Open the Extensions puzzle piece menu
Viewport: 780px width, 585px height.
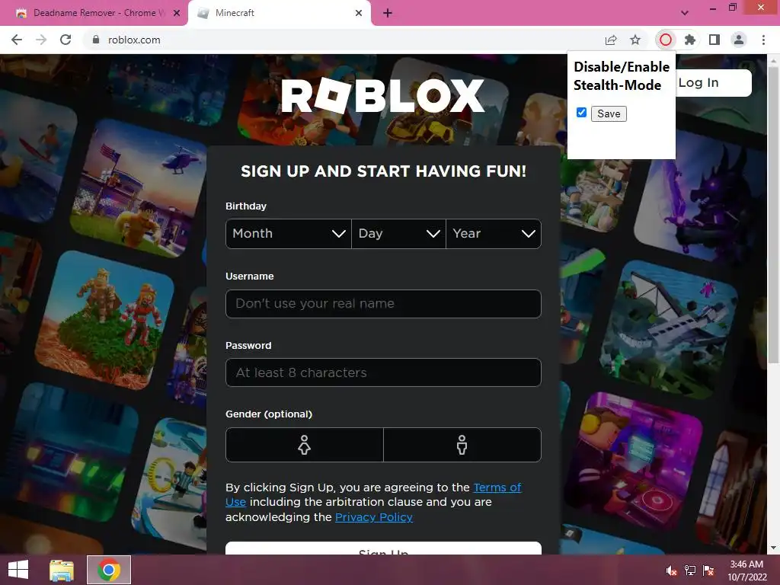pos(690,40)
